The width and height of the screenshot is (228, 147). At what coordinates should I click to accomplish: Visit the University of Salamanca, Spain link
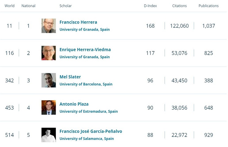pyautogui.click(x=87, y=138)
